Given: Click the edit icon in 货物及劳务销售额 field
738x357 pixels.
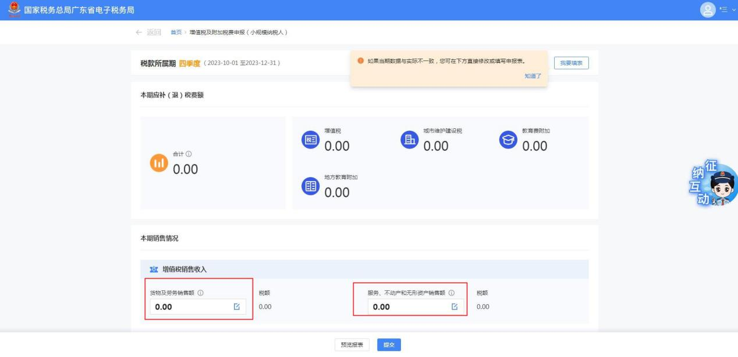Looking at the screenshot, I should (236, 307).
